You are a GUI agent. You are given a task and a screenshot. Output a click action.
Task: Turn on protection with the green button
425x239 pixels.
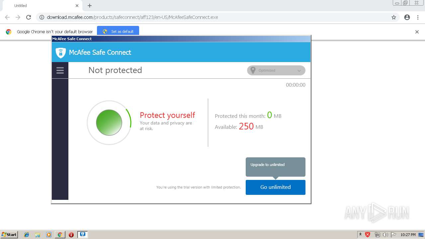[109, 122]
